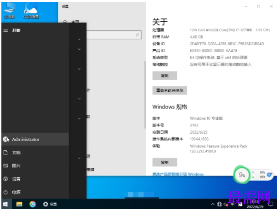The width and height of the screenshot is (279, 212).
Task: Maximize the Settings window
Action: tap(259, 6)
